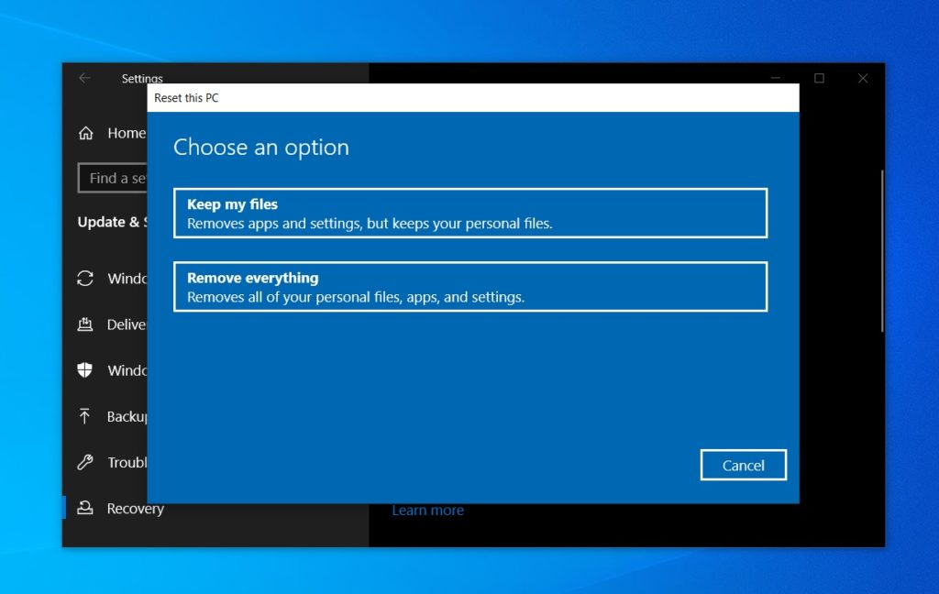Cancel the Reset this PC dialog
This screenshot has width=939, height=594.
point(743,465)
